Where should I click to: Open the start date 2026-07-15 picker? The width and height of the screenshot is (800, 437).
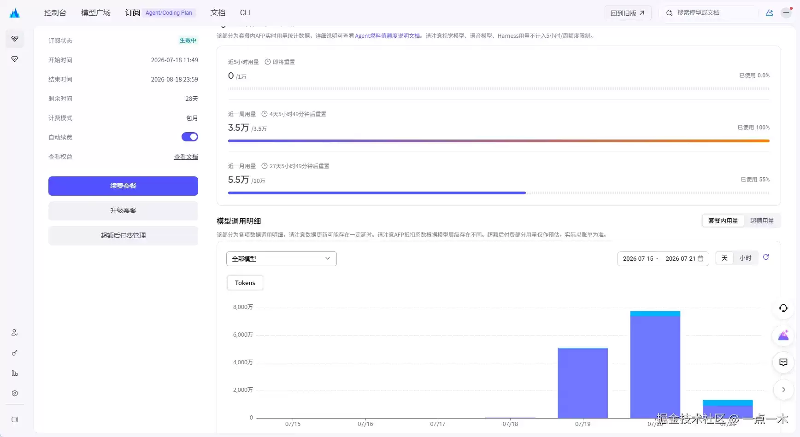tap(638, 259)
